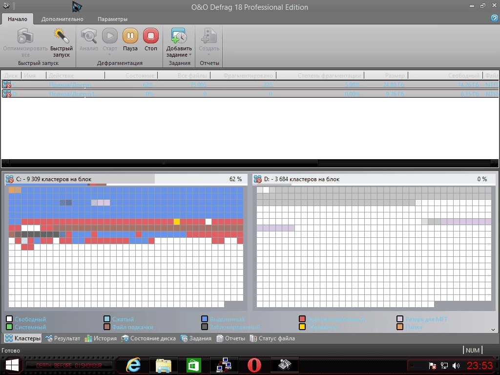Click the yellow processing block in C: map
The height and width of the screenshot is (375, 500).
coord(177,222)
